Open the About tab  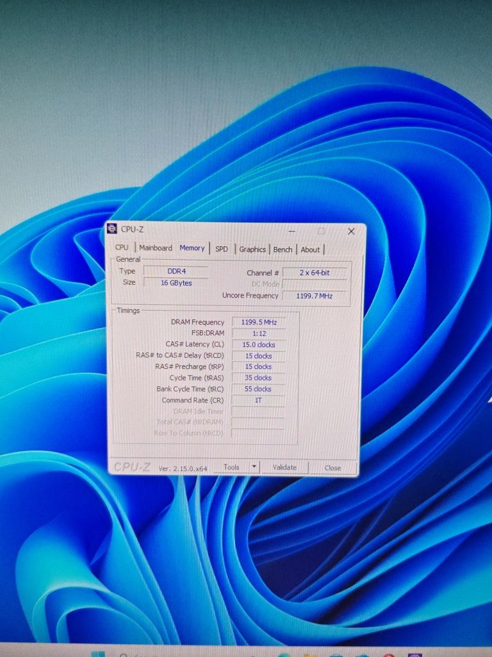pos(310,250)
